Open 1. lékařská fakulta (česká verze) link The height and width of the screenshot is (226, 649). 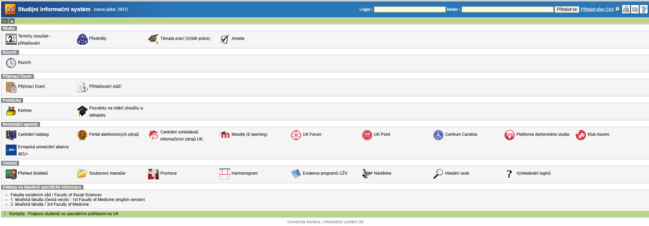tap(40, 200)
